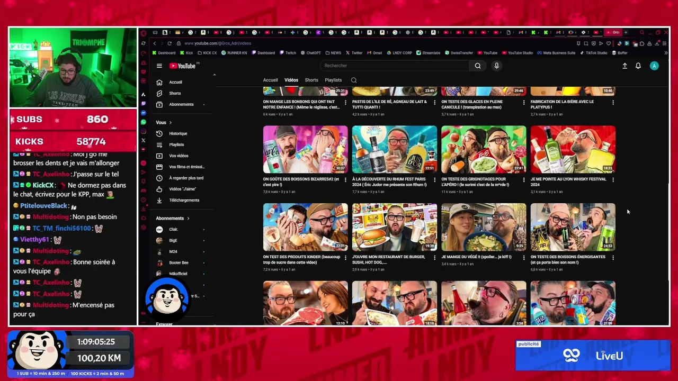Open the burger restaurant video thumbnail
The image size is (678, 381).
coord(395,227)
